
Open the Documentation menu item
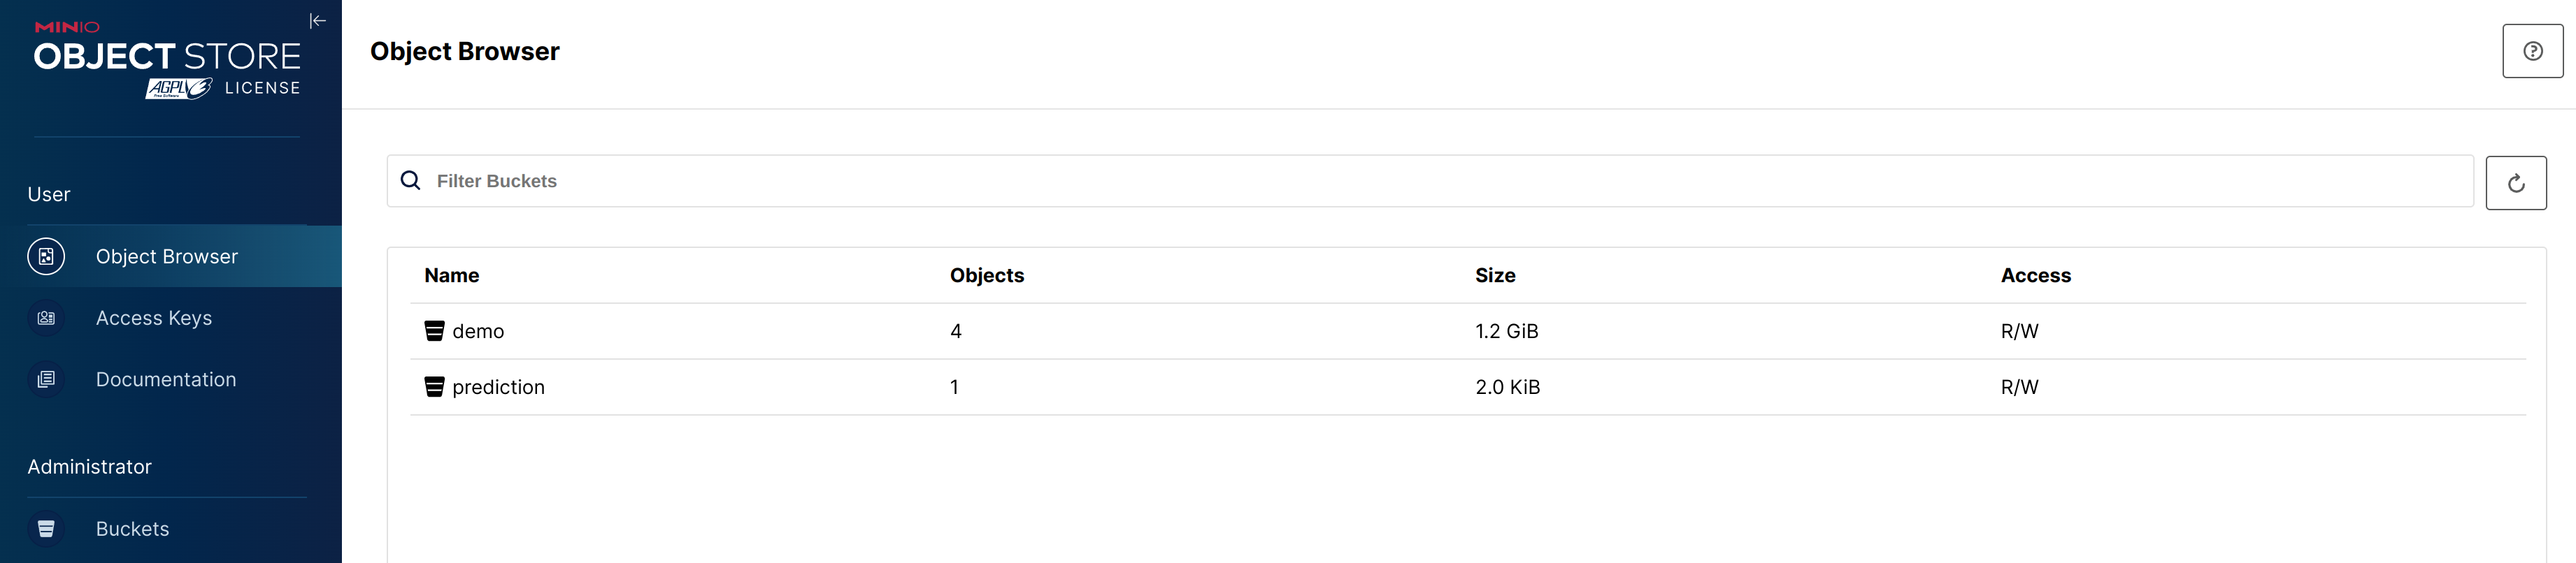(166, 379)
